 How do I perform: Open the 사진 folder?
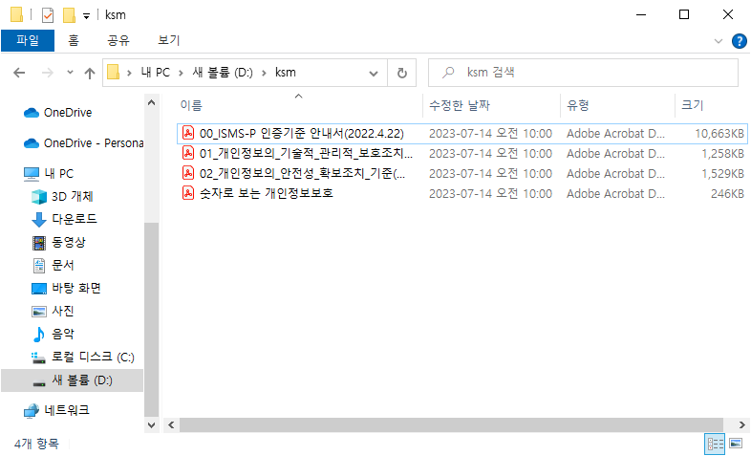tap(53, 312)
